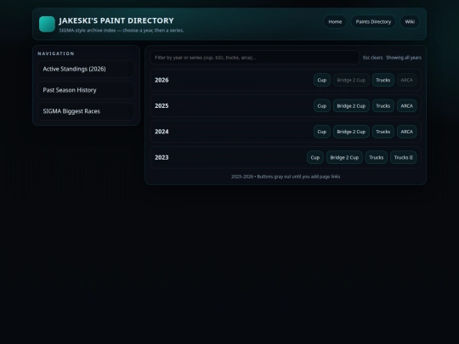
Task: Select Trucks for 2026
Action: 382,80
